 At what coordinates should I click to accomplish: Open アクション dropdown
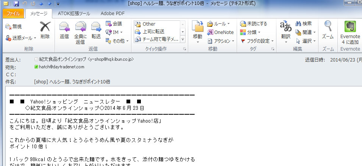221,41
